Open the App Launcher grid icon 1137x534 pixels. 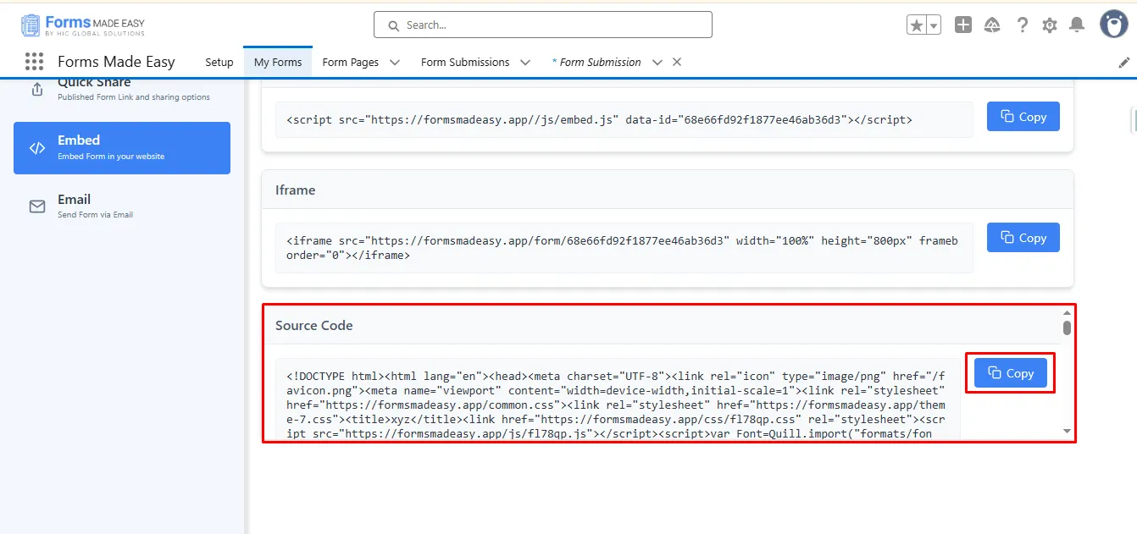click(x=34, y=62)
